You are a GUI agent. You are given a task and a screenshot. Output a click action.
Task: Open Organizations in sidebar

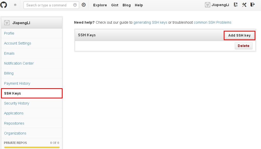[x=32, y=133]
